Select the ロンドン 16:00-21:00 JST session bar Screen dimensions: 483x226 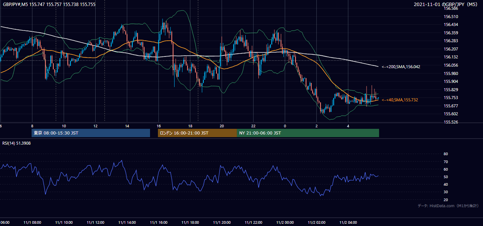click(x=197, y=133)
